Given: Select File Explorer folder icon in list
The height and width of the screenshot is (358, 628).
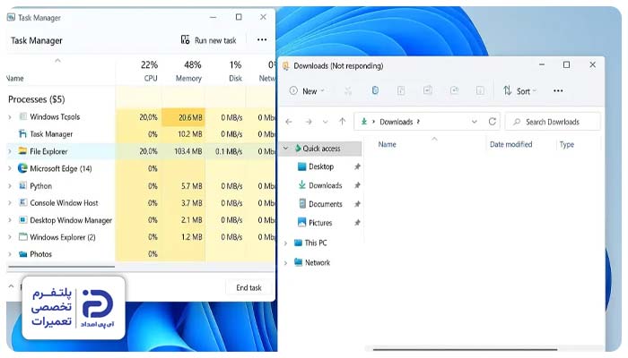Looking at the screenshot, I should coord(22,151).
